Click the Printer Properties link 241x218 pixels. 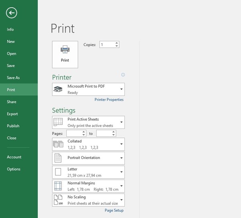[109, 100]
